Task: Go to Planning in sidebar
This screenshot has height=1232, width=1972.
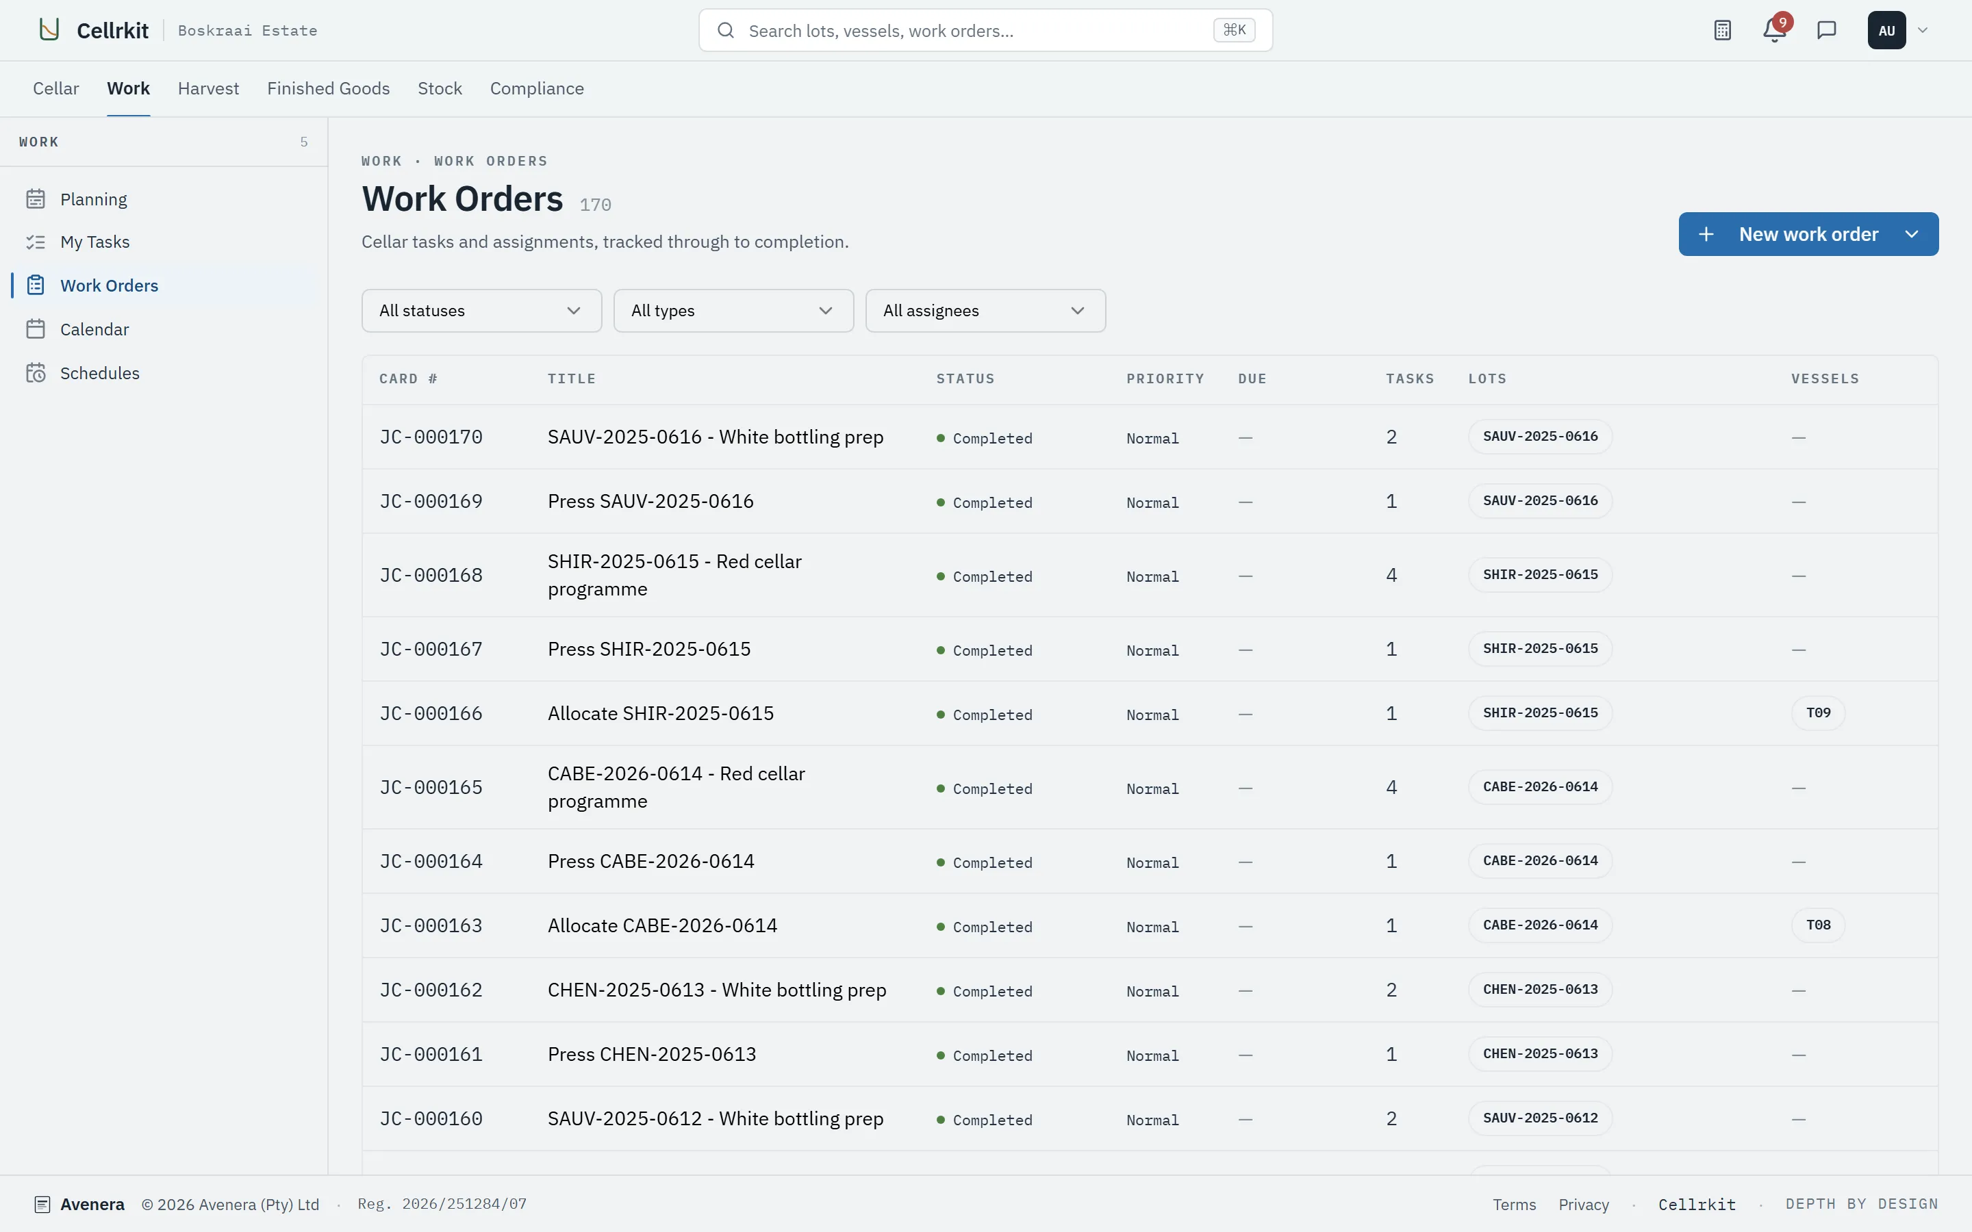Action: coord(164,198)
